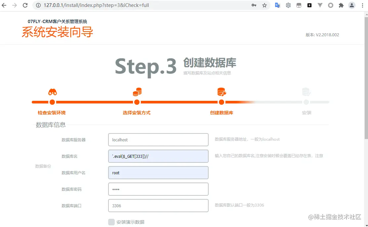
Task: Click the second progress step dot
Action: [x=137, y=102]
